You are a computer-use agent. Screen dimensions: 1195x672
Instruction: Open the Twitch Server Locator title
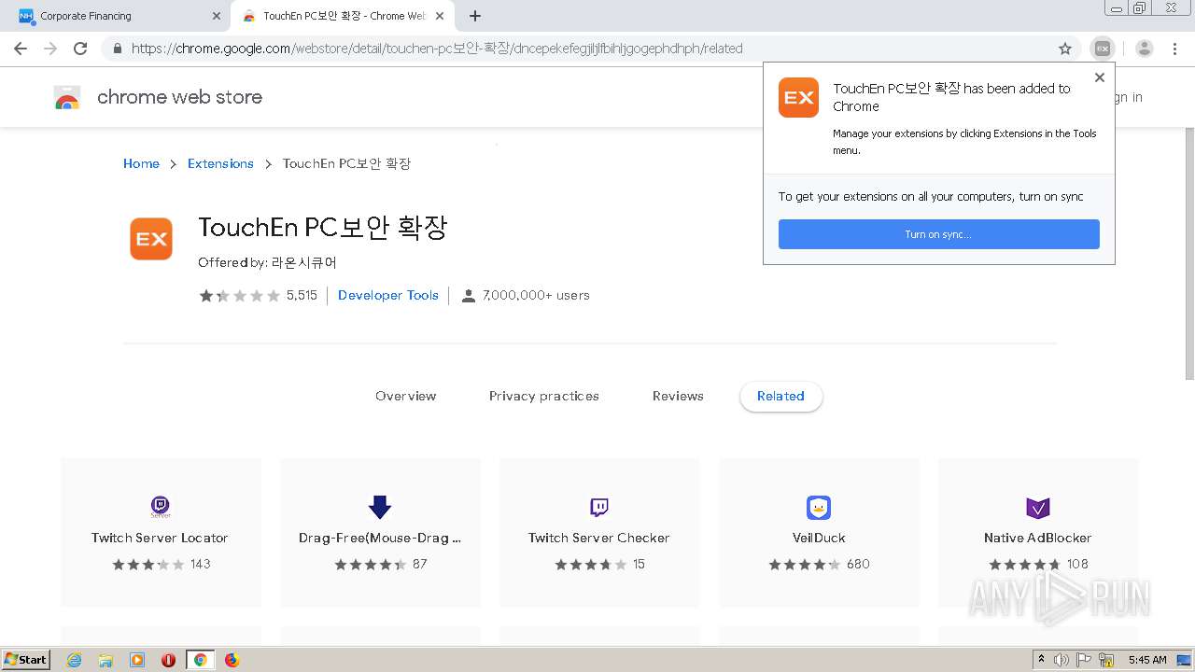(x=160, y=538)
